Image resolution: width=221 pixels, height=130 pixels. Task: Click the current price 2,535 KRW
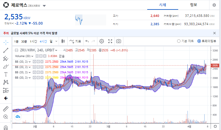click(x=17, y=17)
